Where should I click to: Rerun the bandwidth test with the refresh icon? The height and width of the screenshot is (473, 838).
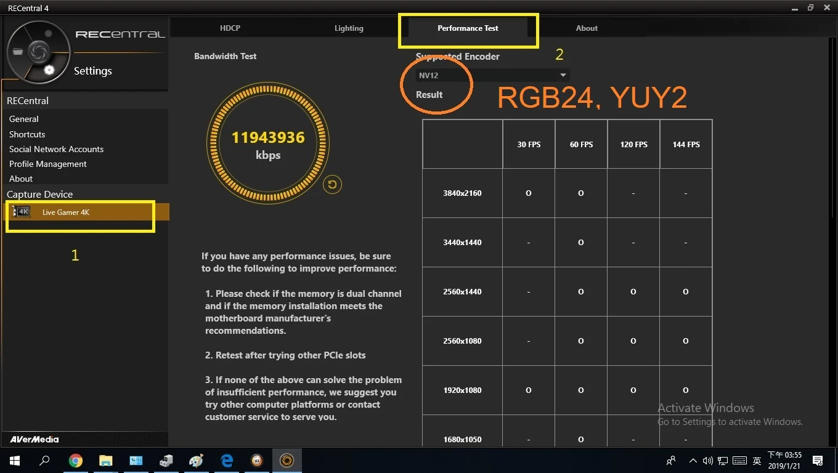click(333, 184)
